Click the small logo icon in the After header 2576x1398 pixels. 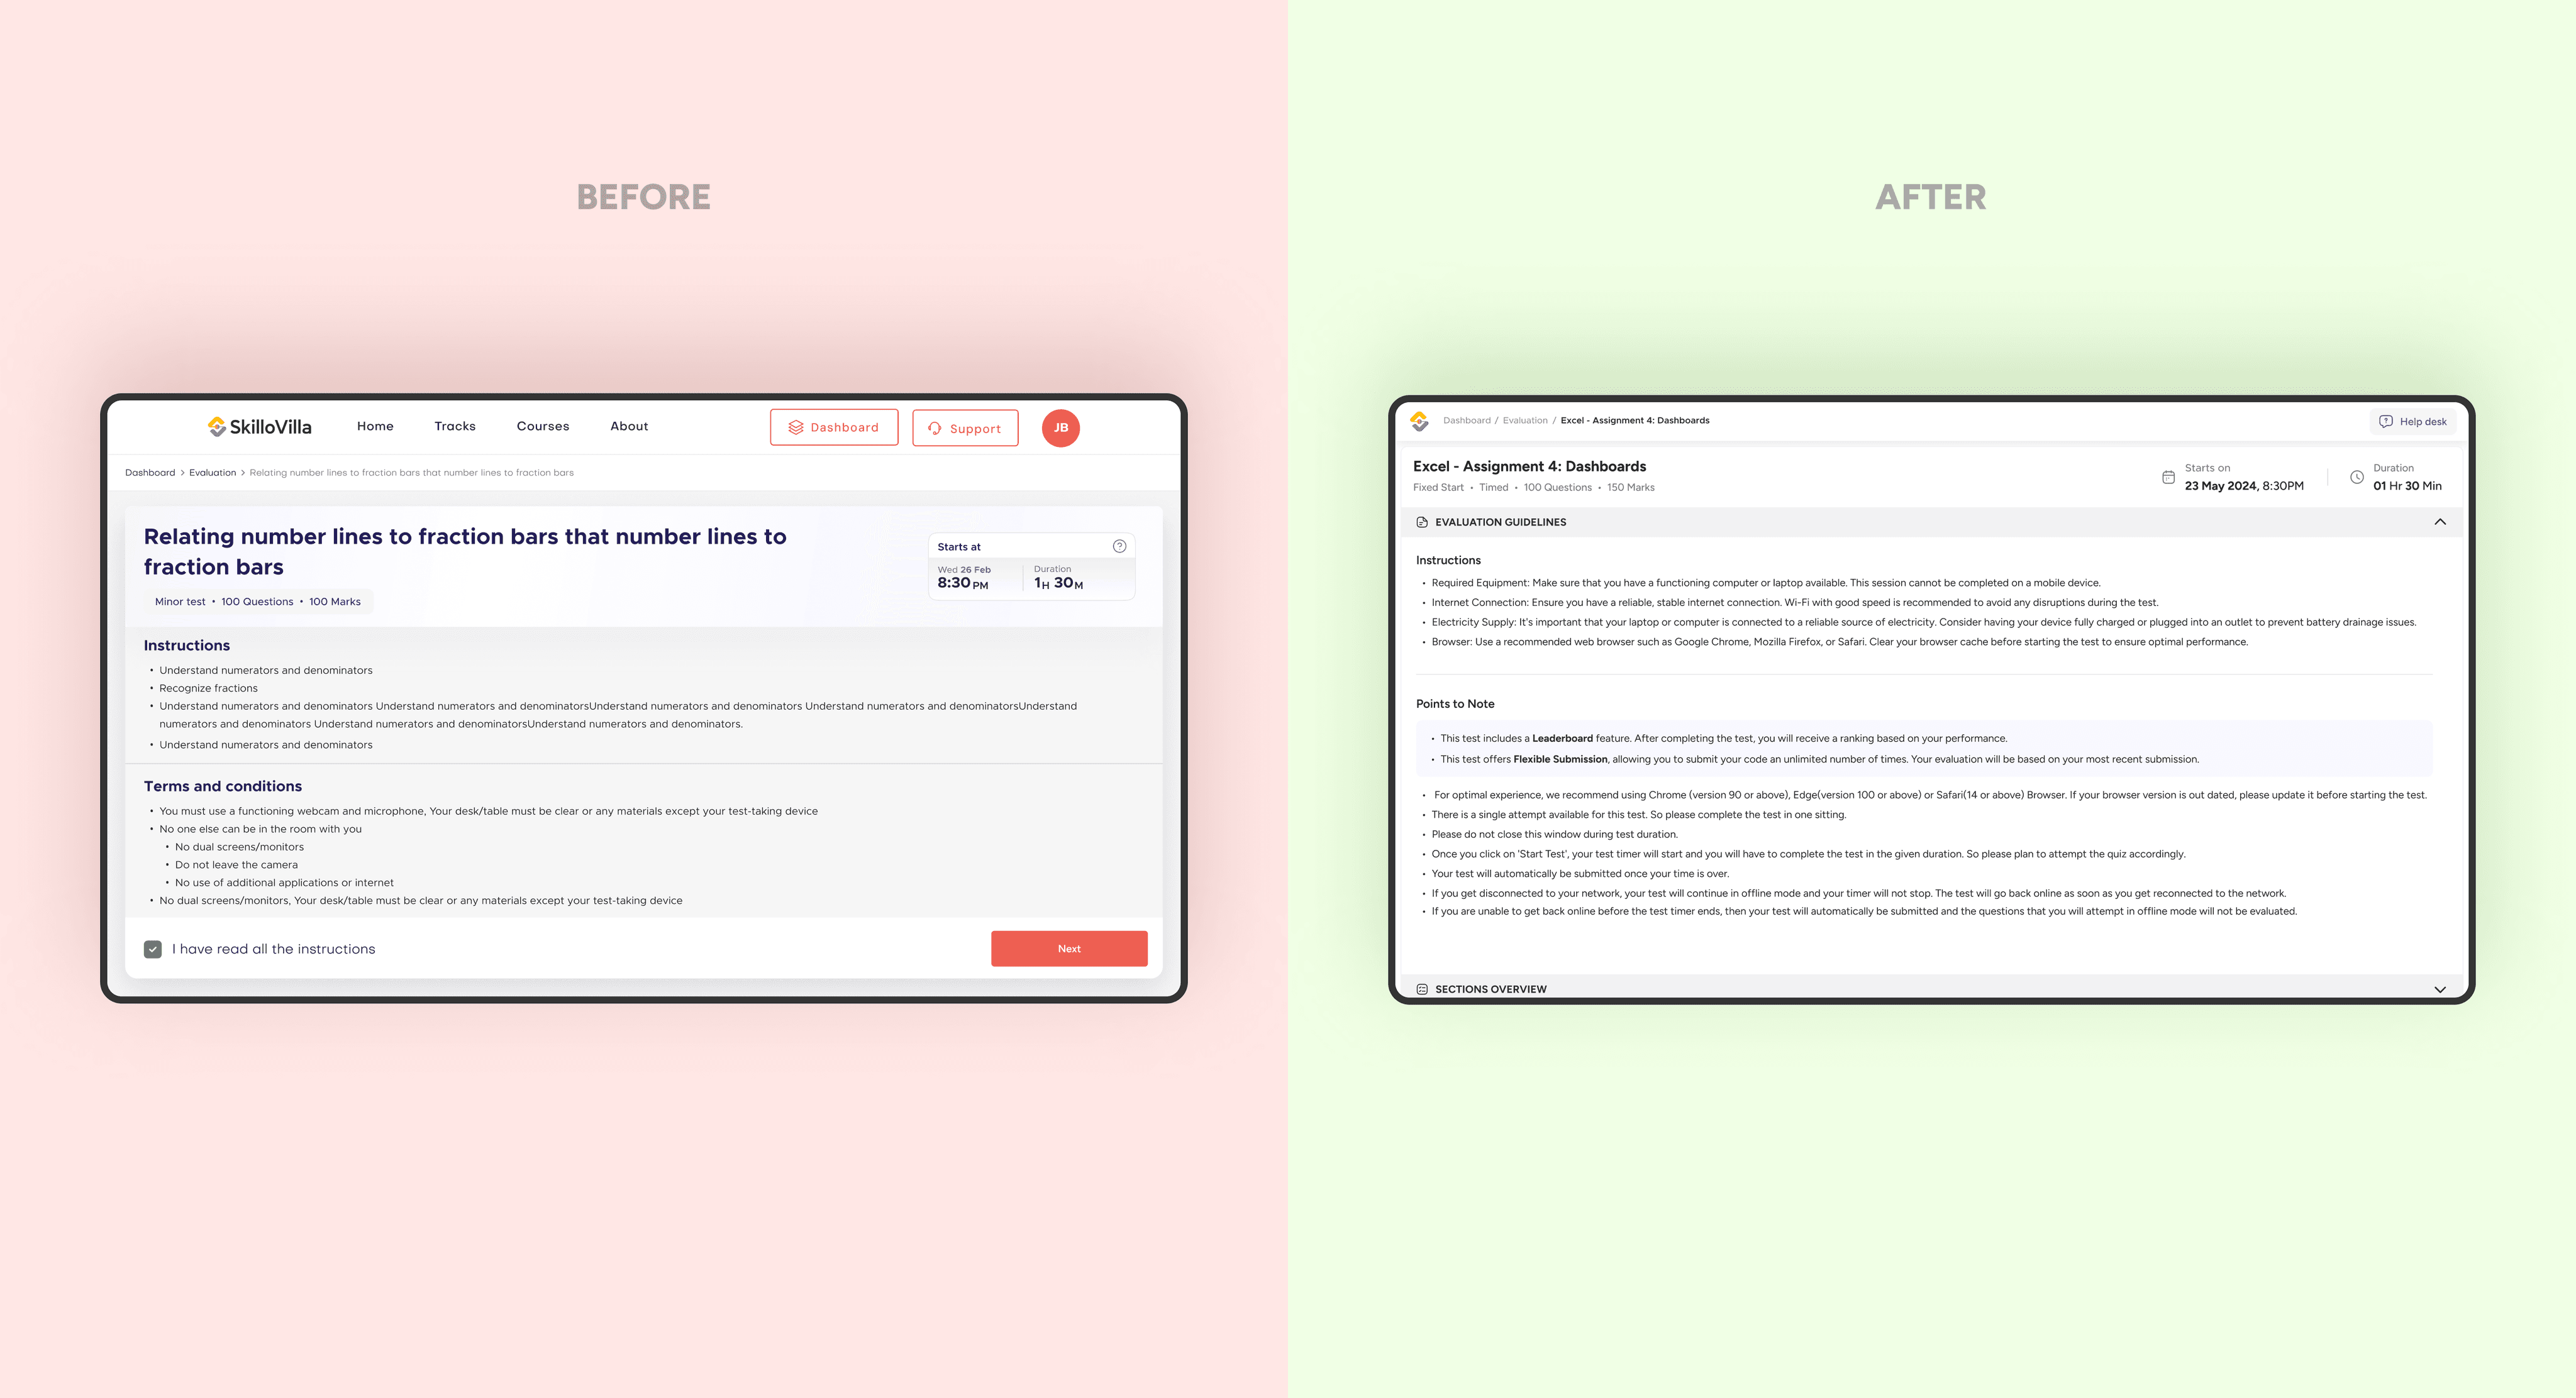point(1419,421)
